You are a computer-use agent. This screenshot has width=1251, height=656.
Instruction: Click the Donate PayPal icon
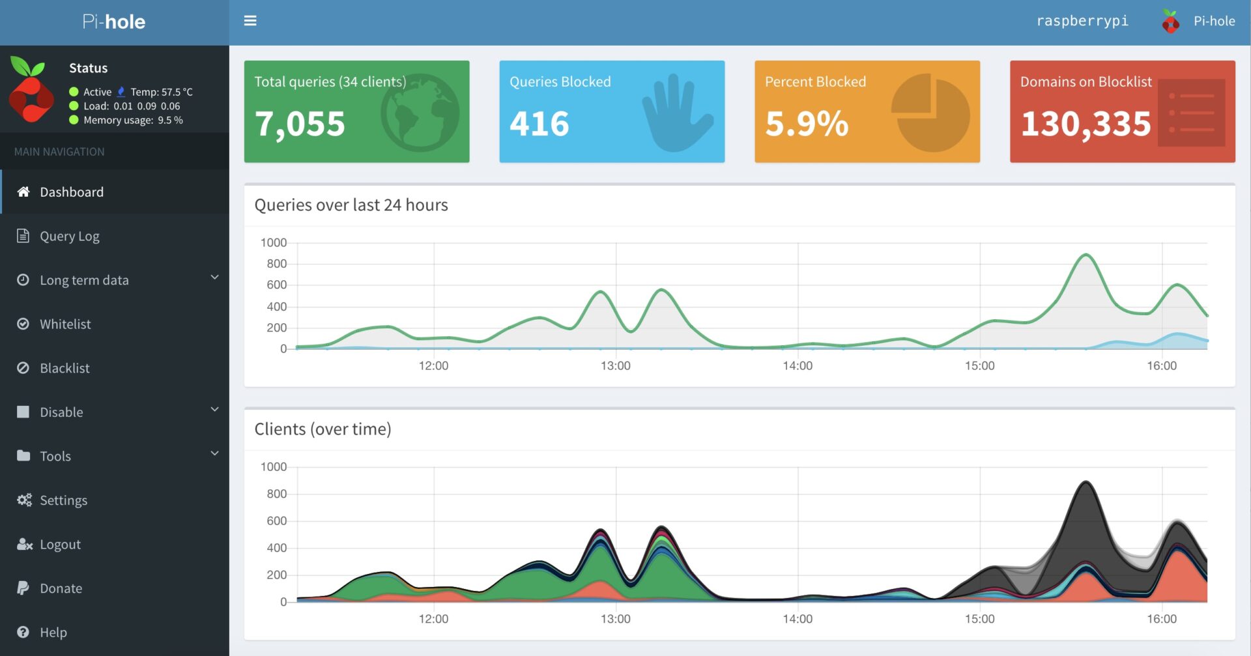23,588
